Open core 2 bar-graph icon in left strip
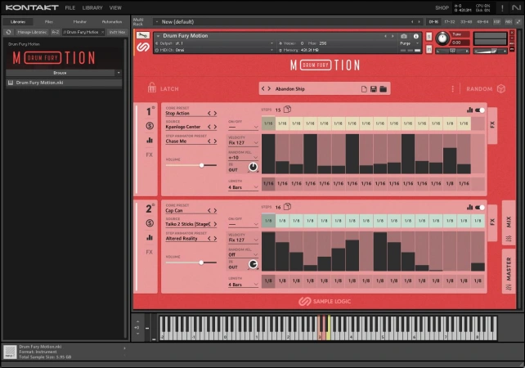The height and width of the screenshot is (368, 525). 150,237
